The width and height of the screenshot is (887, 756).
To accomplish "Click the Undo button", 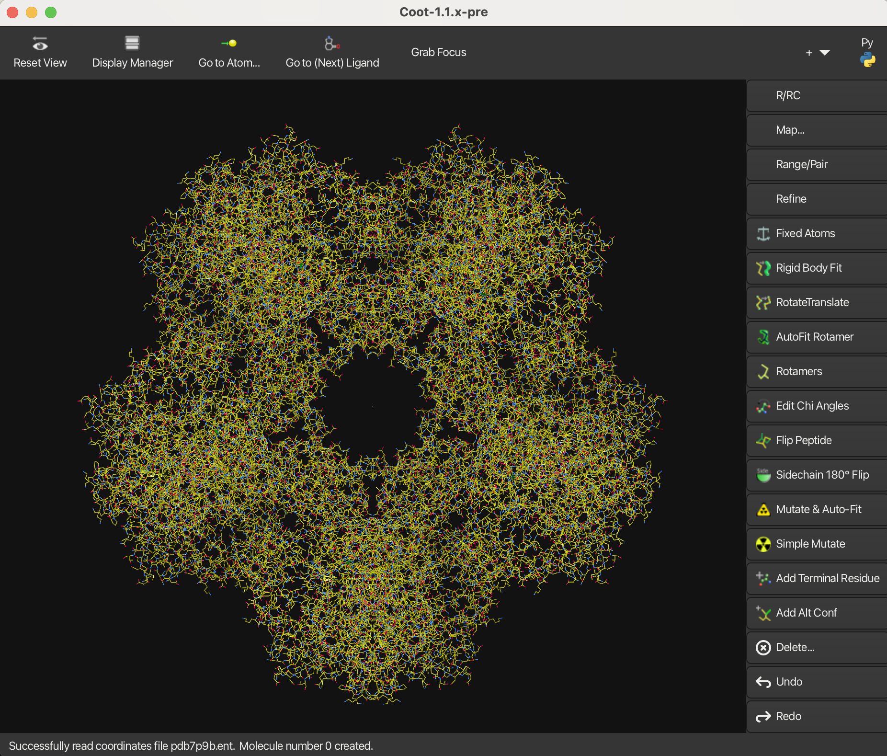I will [817, 682].
